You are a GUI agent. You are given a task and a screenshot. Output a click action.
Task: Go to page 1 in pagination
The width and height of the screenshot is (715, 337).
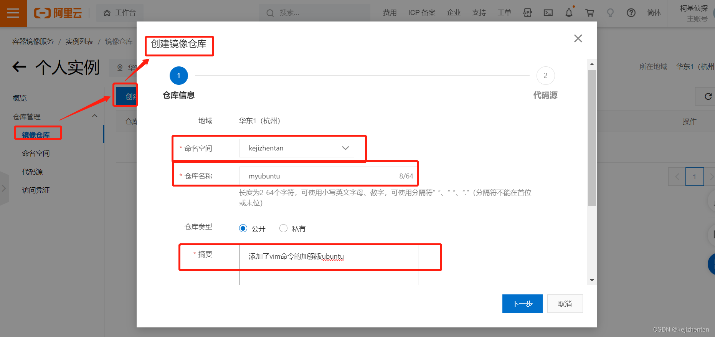pos(694,177)
